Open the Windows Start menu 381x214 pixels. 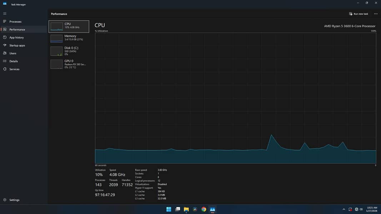169,209
